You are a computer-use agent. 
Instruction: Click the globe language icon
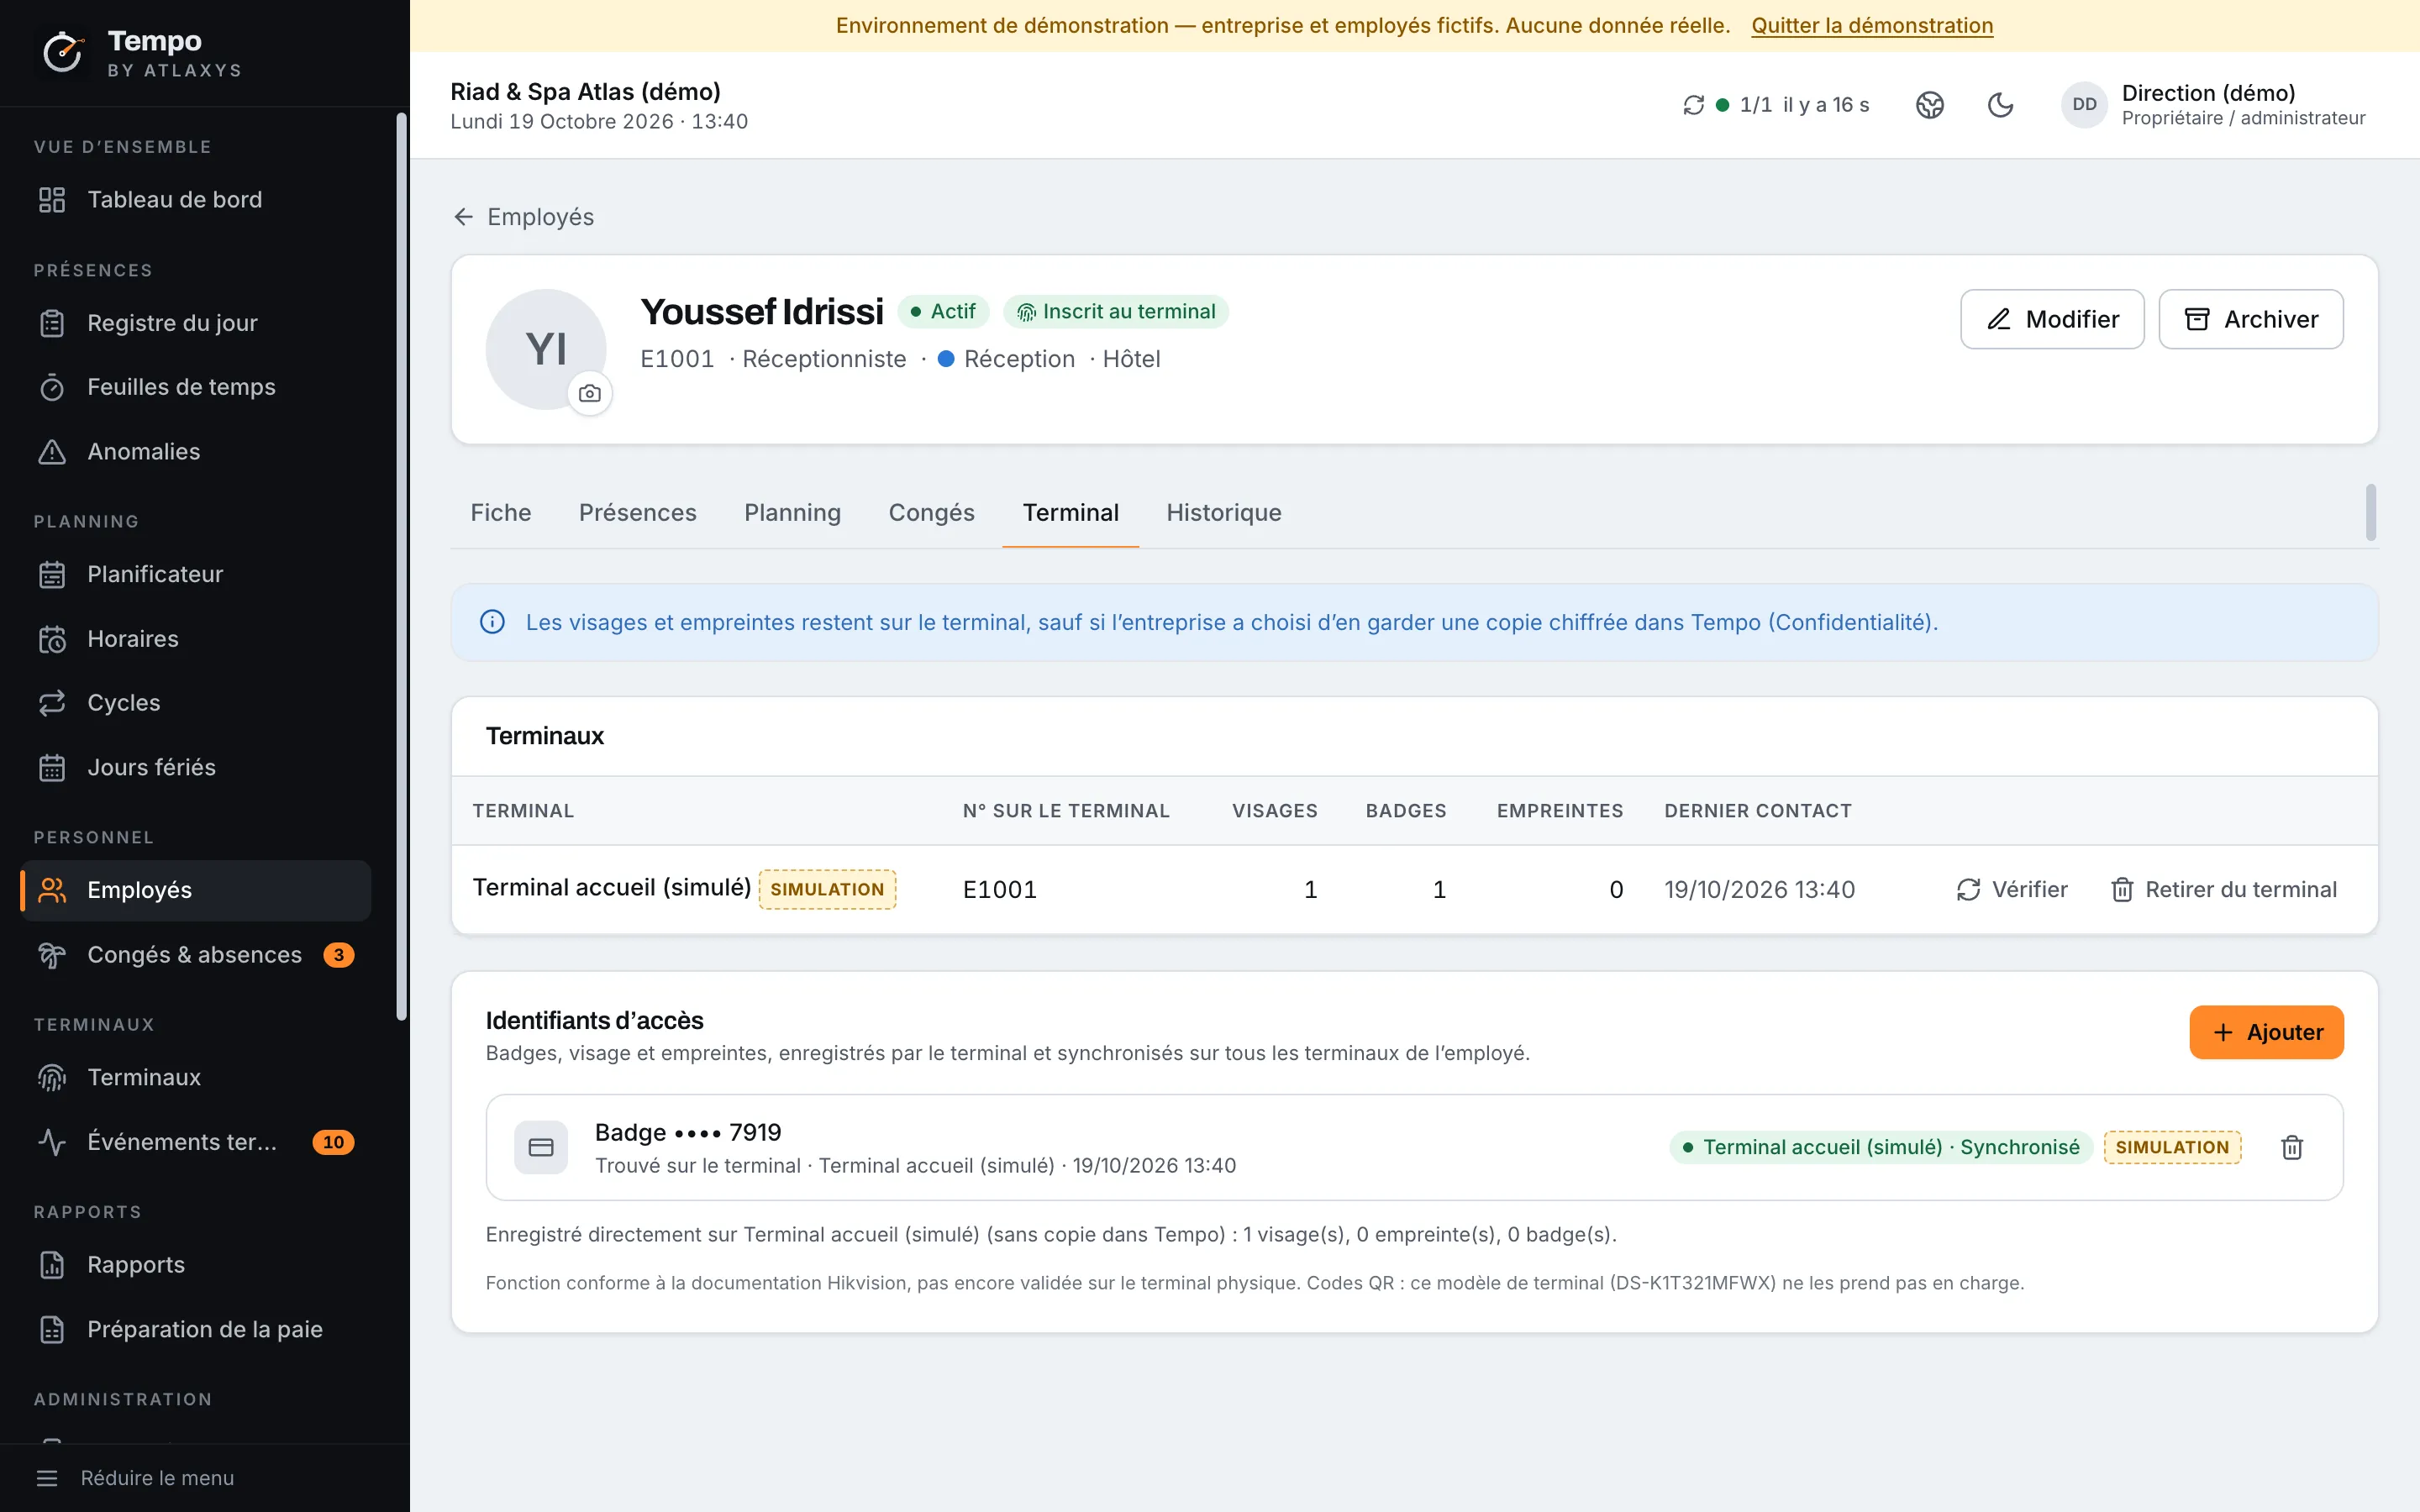1930,105
